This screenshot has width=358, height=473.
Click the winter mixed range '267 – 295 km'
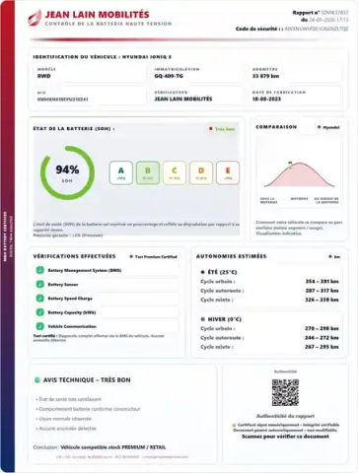(x=322, y=347)
